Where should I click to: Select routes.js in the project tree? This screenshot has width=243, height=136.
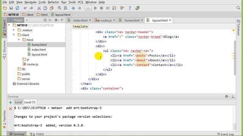point(32,64)
